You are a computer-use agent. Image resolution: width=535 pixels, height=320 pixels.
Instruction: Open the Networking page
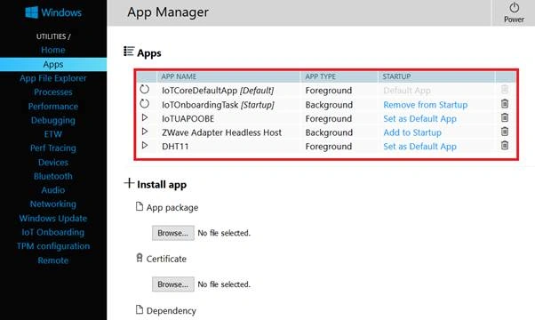(x=53, y=204)
